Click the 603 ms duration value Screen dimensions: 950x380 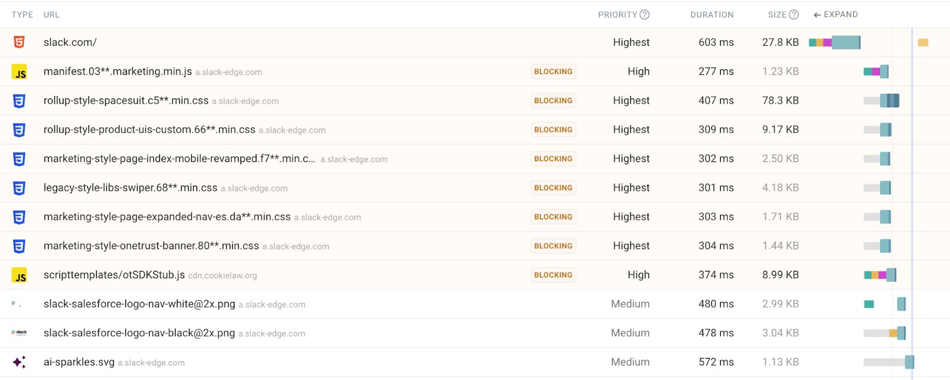coord(716,42)
